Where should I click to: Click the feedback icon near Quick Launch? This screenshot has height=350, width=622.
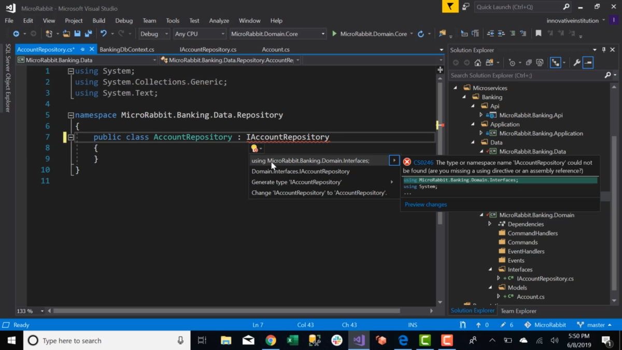tap(465, 7)
